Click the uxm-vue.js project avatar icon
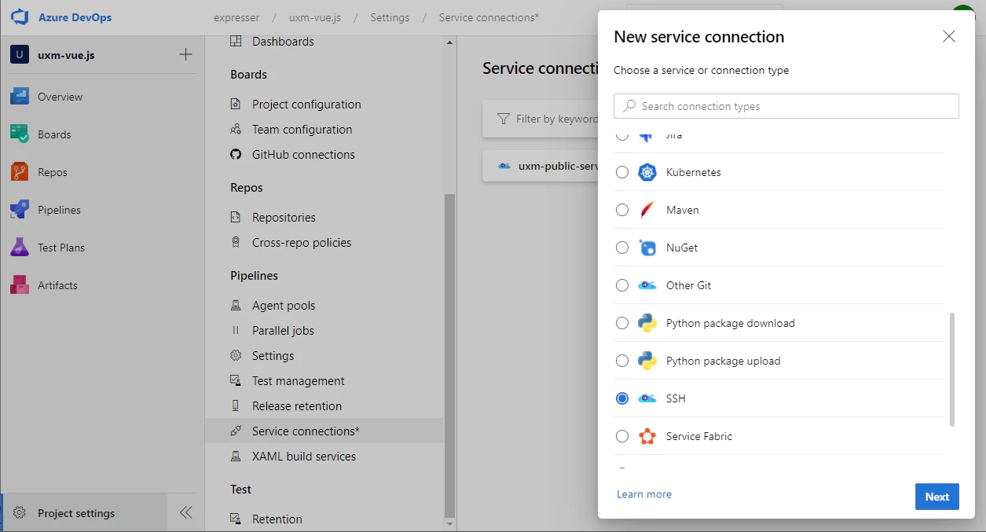The image size is (986, 532). (20, 55)
